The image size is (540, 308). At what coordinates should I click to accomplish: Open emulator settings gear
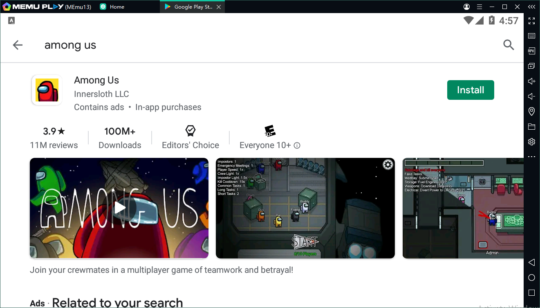[531, 142]
